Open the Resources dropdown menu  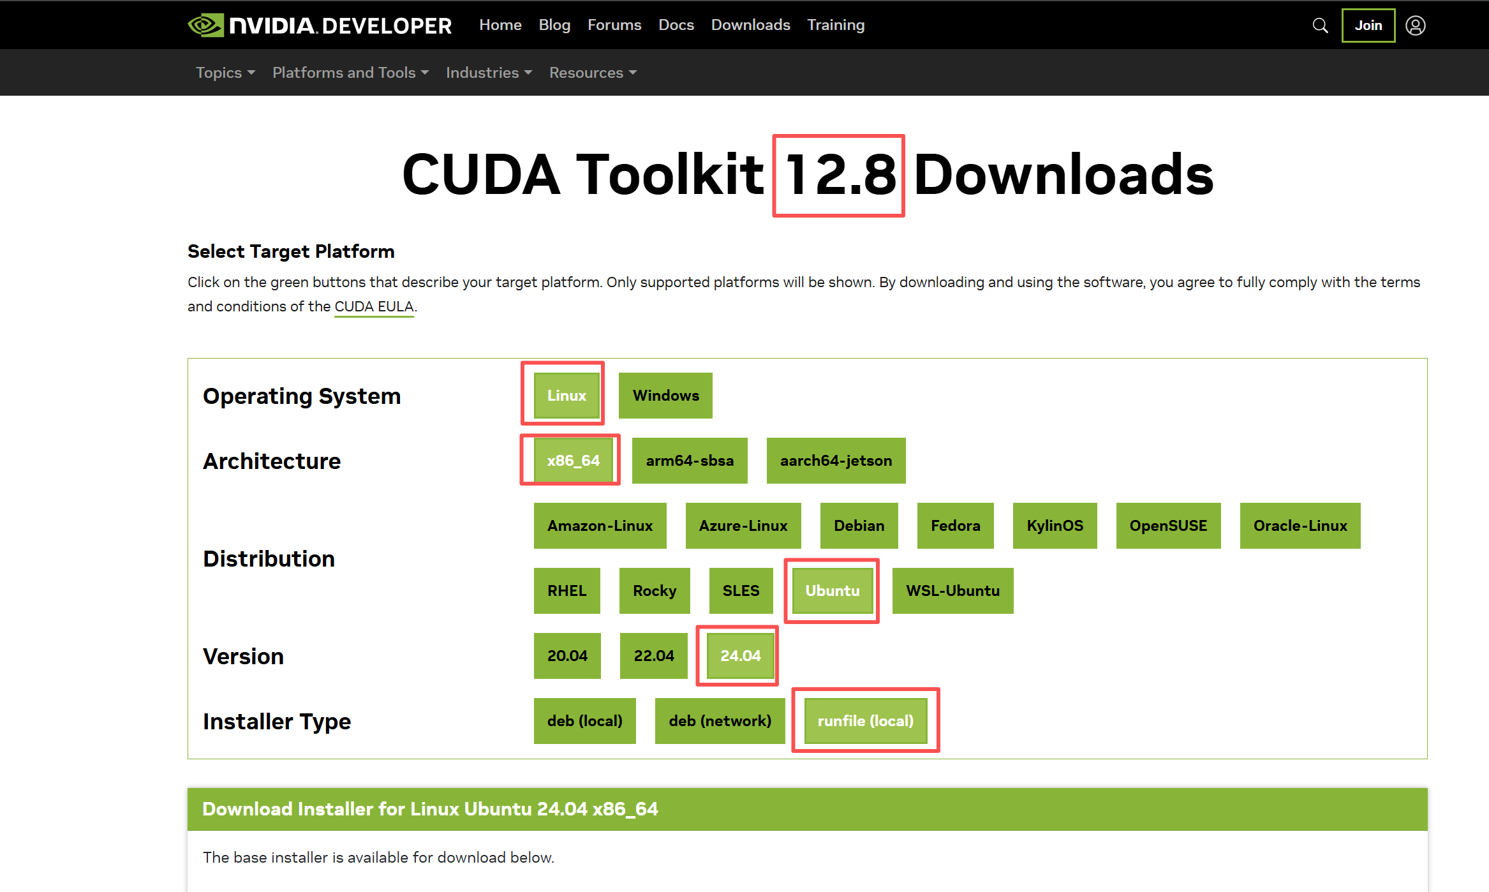[x=593, y=73]
